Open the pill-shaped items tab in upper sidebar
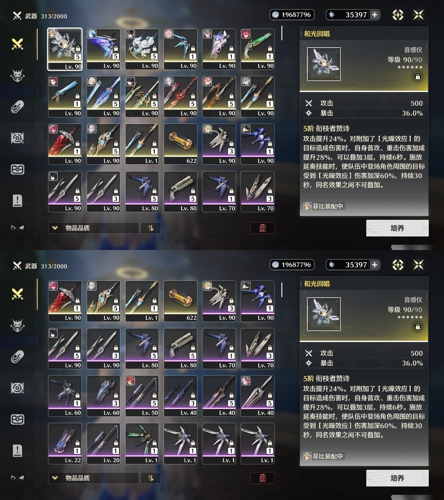Viewport: 444px width, 500px height. [17, 107]
